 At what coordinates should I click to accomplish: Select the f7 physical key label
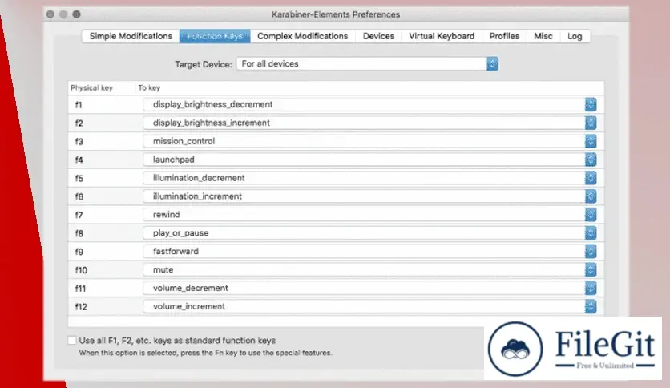[x=79, y=215]
